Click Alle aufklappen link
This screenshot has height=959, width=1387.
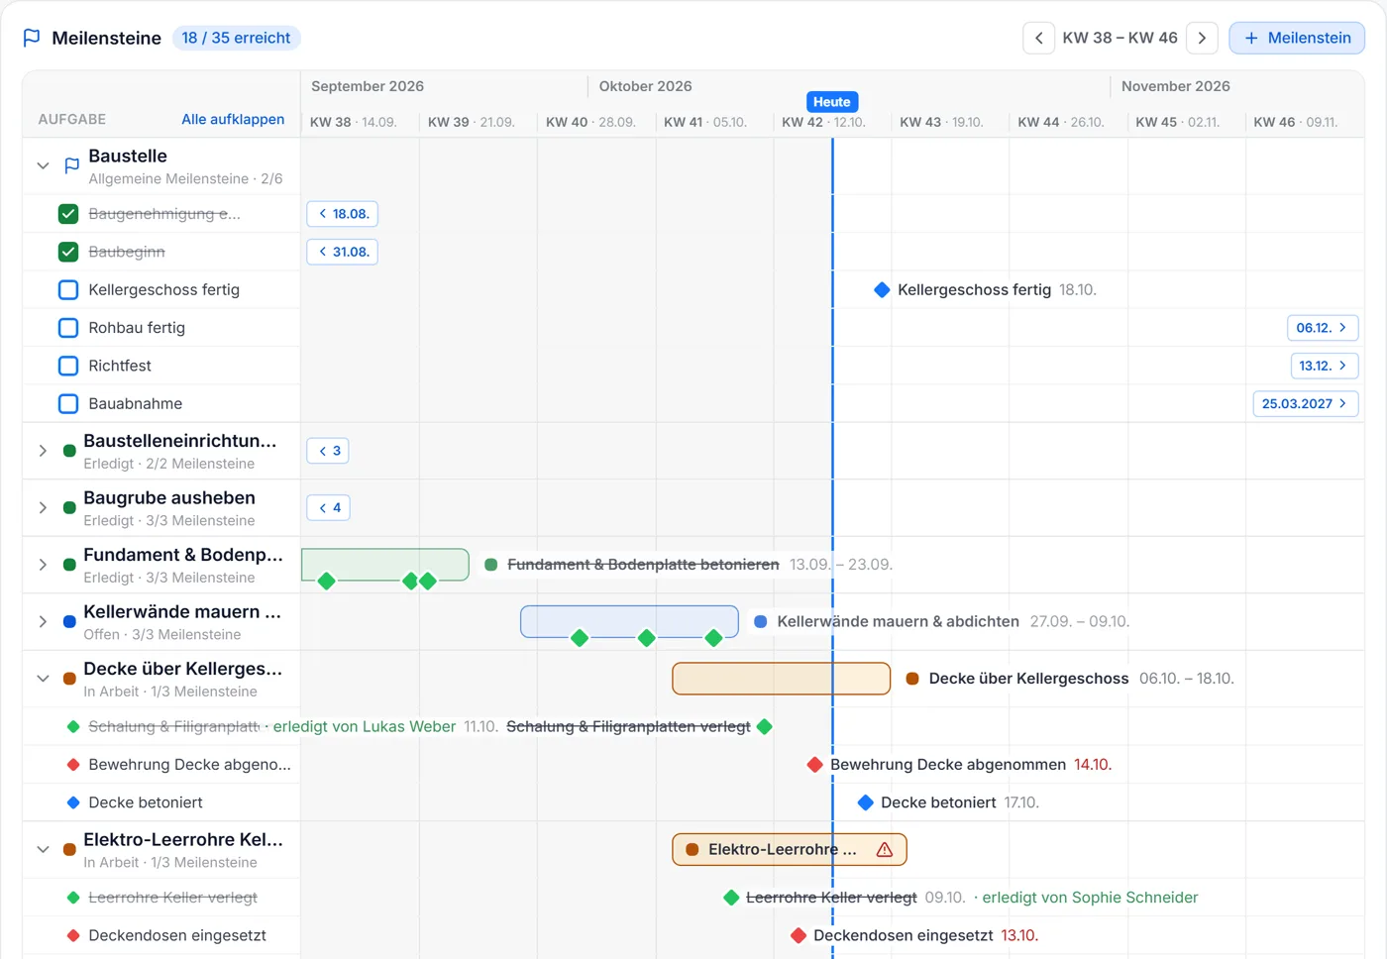click(x=233, y=119)
